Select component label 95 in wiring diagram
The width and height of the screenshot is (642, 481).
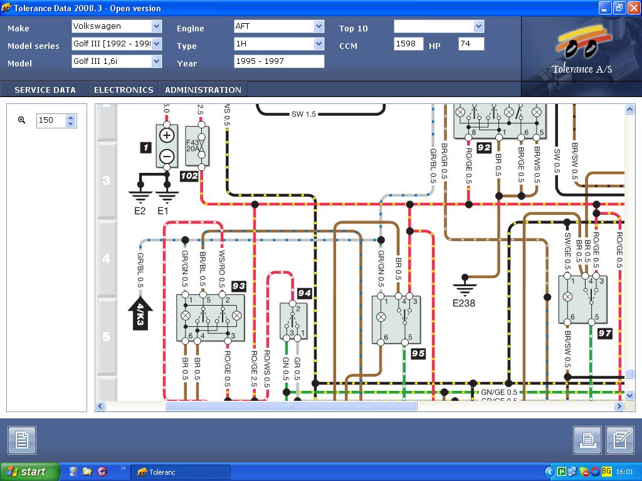point(418,353)
